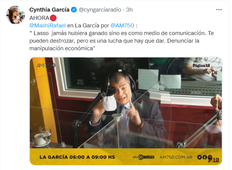
Task: Open the @MashiRafael mention link
Action: point(47,26)
